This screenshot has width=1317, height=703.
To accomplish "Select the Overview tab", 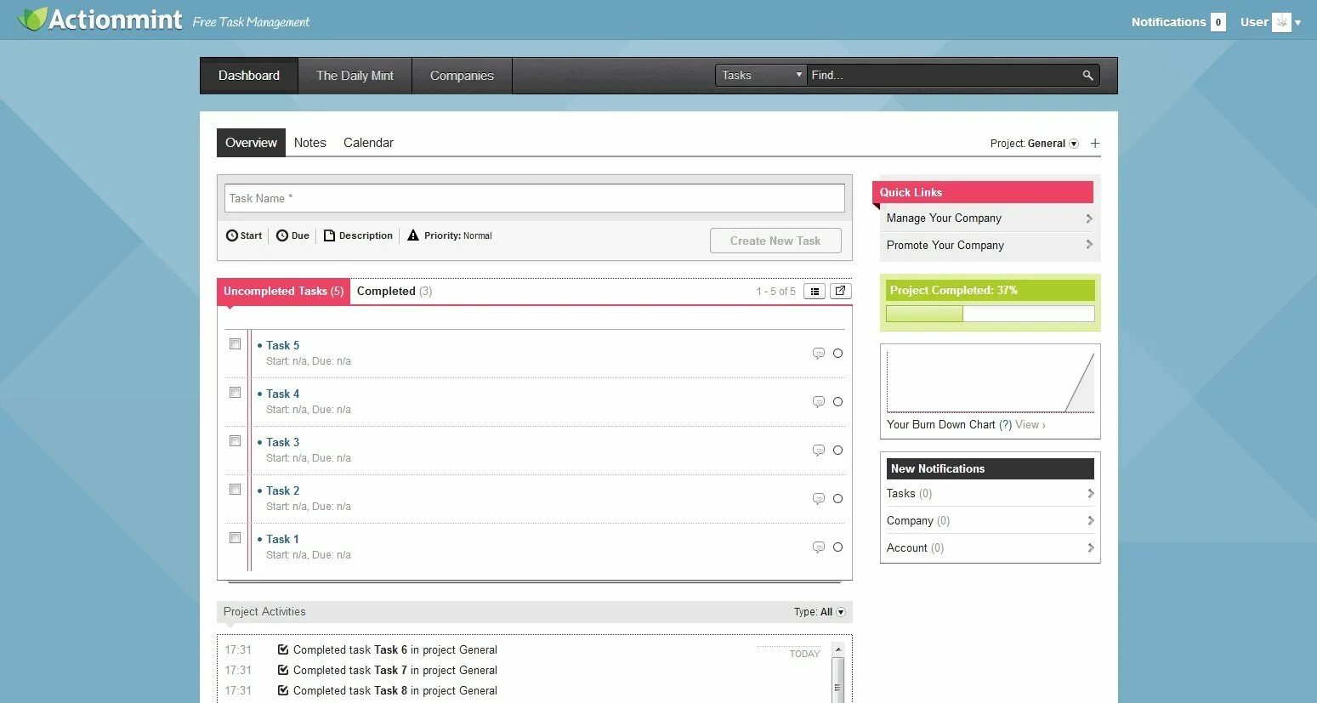I will tap(251, 143).
